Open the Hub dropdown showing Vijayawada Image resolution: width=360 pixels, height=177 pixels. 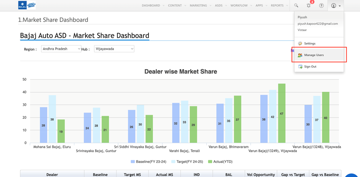point(114,49)
